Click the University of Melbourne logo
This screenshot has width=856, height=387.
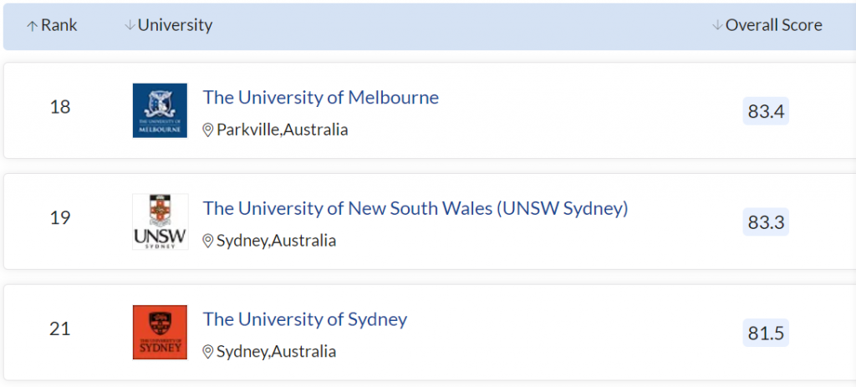160,110
